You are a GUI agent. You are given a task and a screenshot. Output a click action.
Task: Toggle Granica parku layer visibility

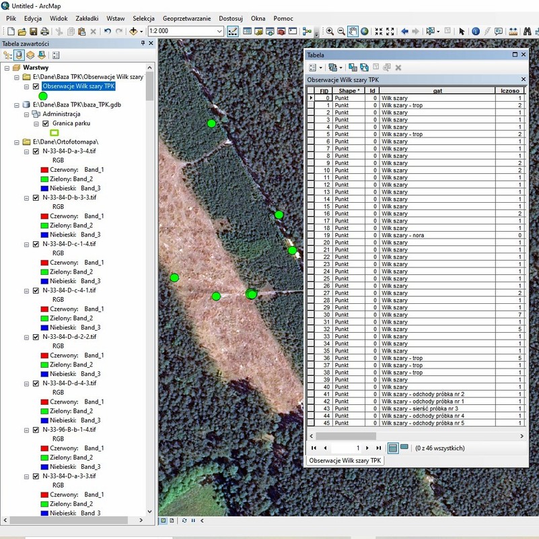(46, 123)
